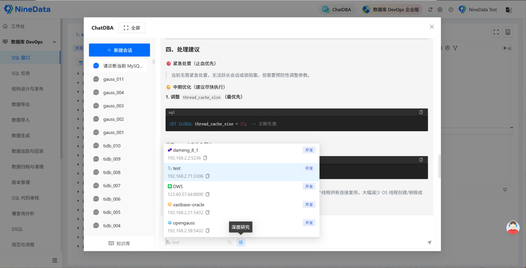The height and width of the screenshot is (268, 526).
Task: Open 知识库 at the bottom
Action: [x=119, y=243]
